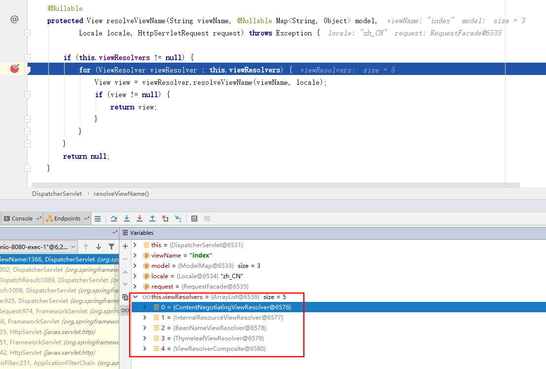Click the Run to Cursor icon
The image size is (546, 369).
[178, 219]
